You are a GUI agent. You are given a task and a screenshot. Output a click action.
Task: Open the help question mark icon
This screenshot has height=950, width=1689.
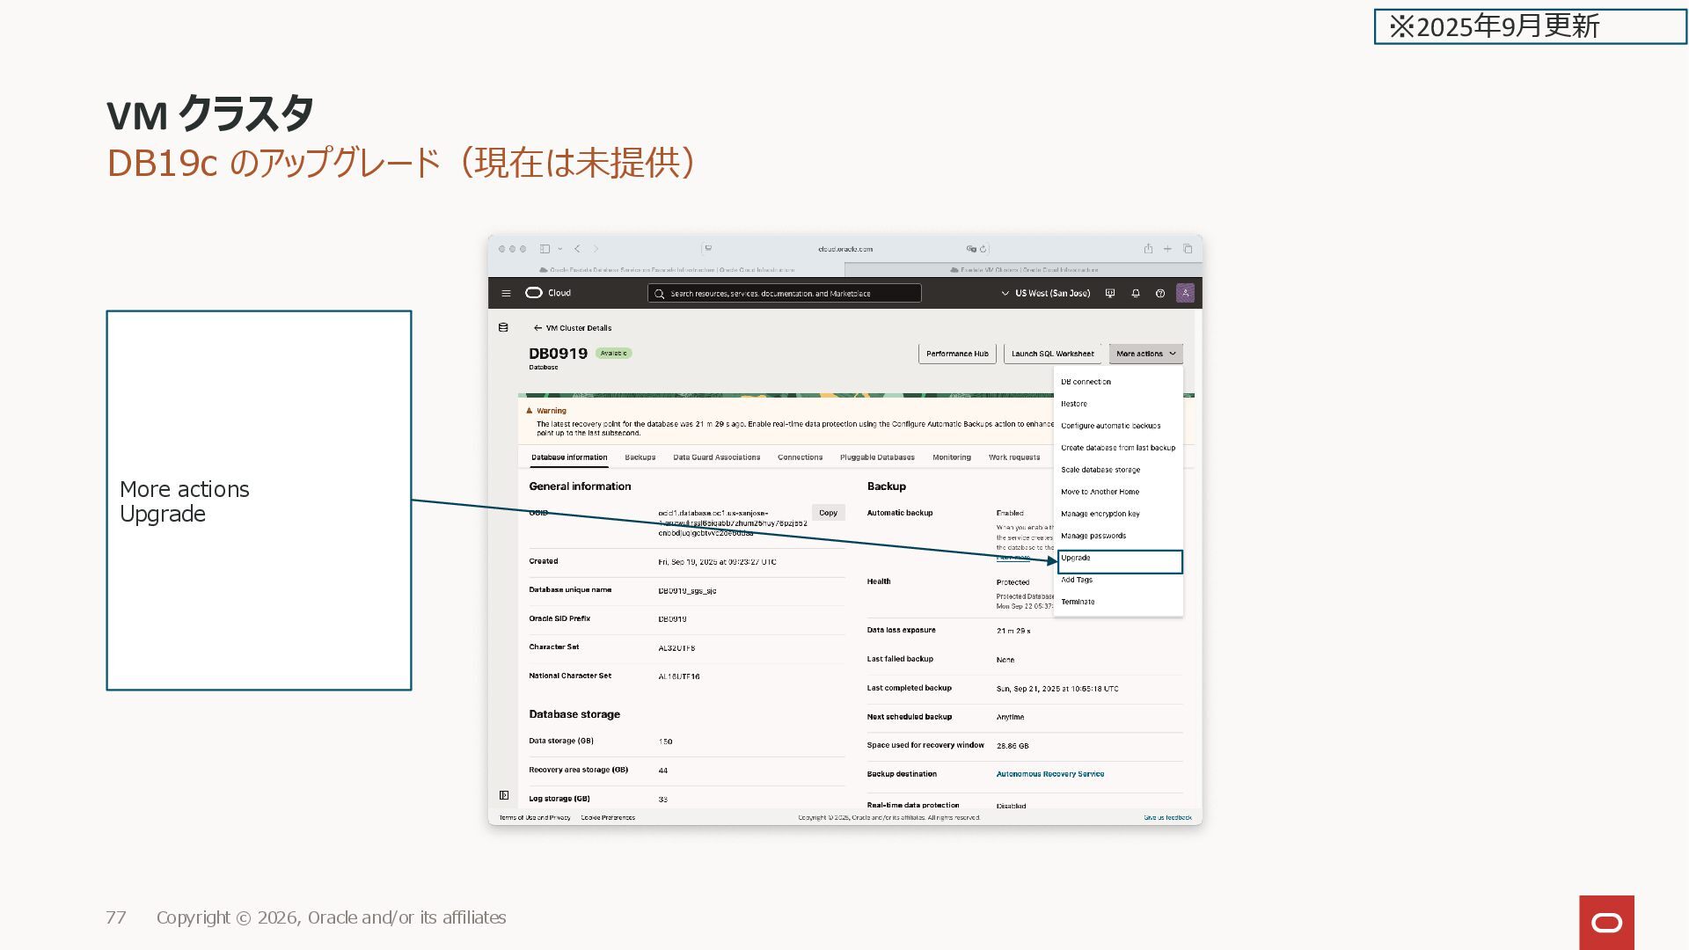coord(1160,294)
